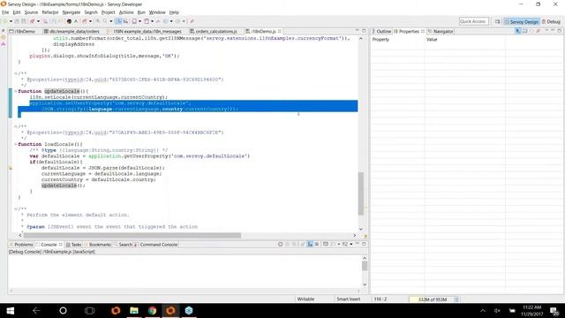Viewport: 565px width, 318px height.
Task: Open Task View on the taskbar
Action: pos(89,310)
